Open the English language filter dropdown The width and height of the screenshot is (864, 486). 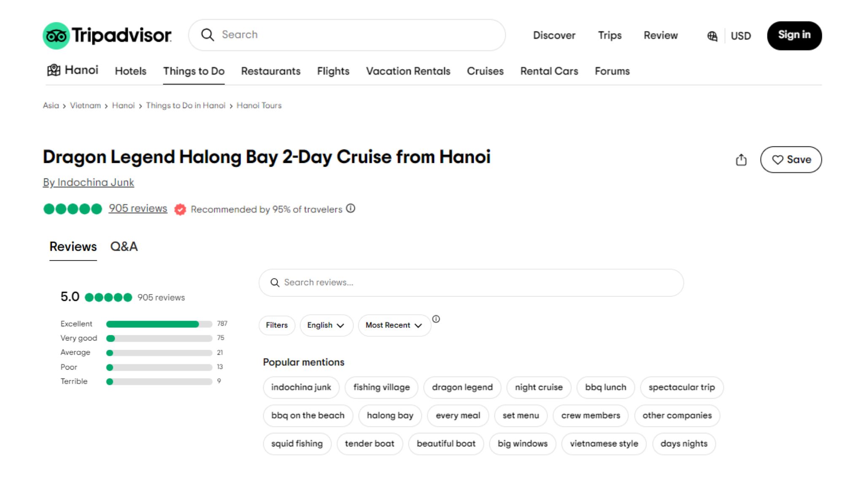[326, 325]
